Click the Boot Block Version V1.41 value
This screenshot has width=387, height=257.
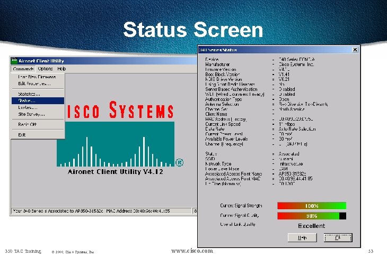pos(284,75)
